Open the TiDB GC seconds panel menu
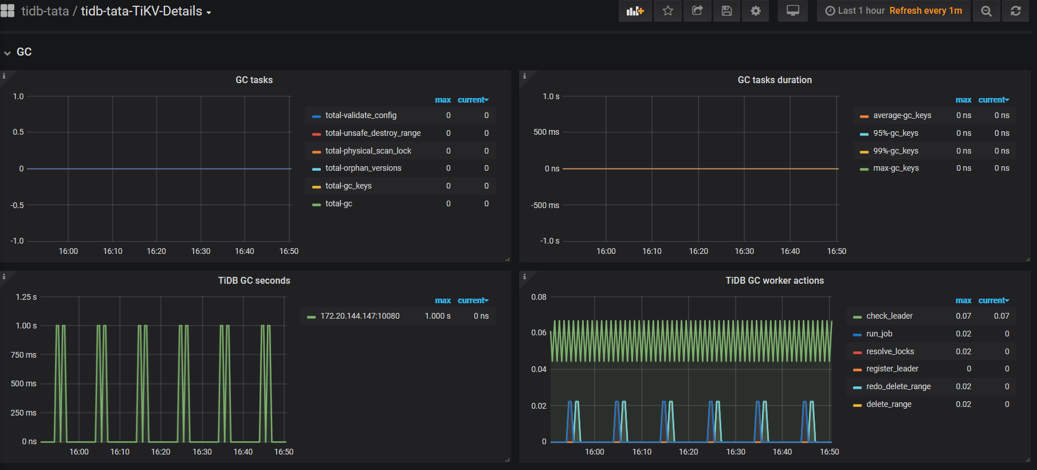 (x=254, y=280)
